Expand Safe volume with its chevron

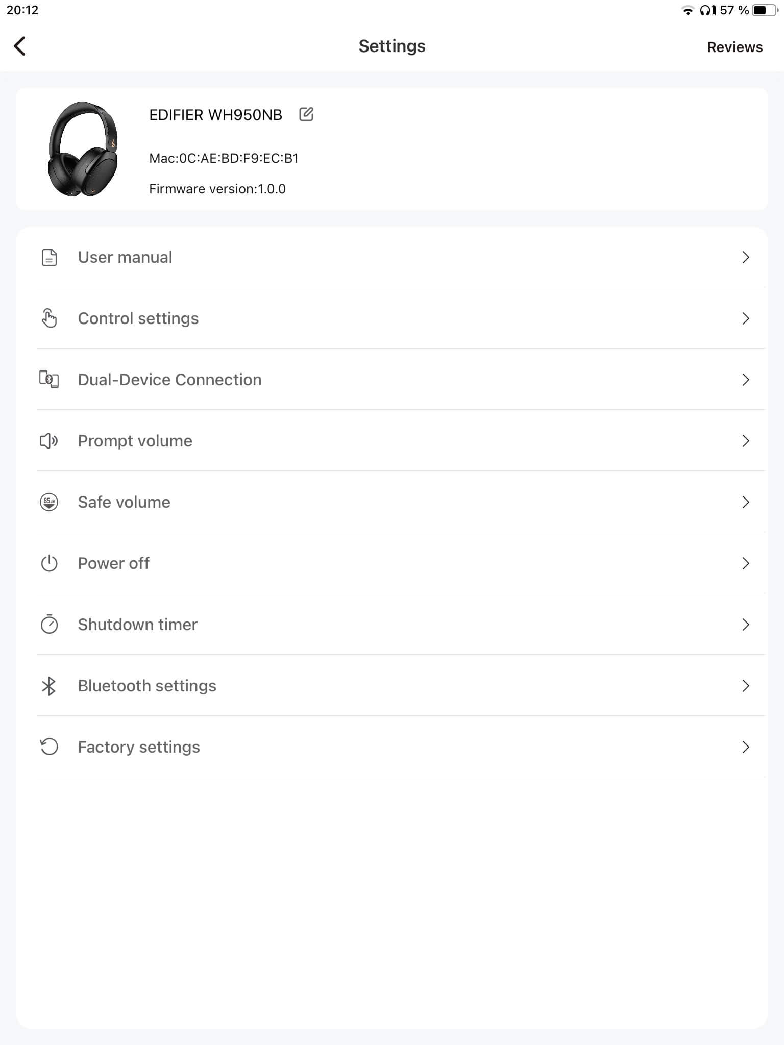coord(745,502)
